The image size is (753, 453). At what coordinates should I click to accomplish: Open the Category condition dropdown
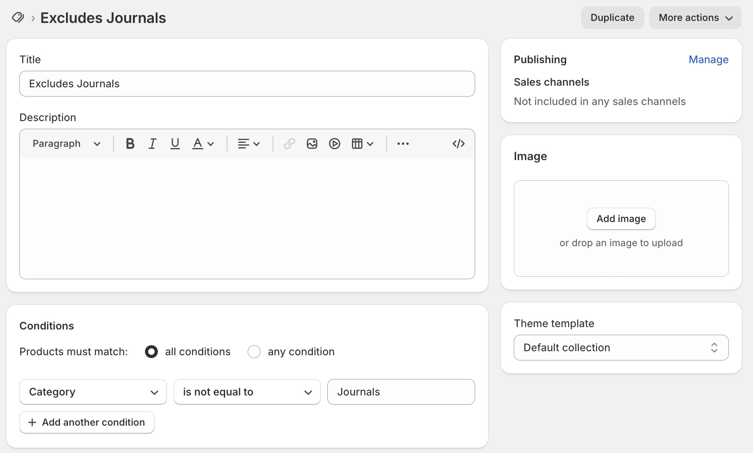pyautogui.click(x=93, y=392)
